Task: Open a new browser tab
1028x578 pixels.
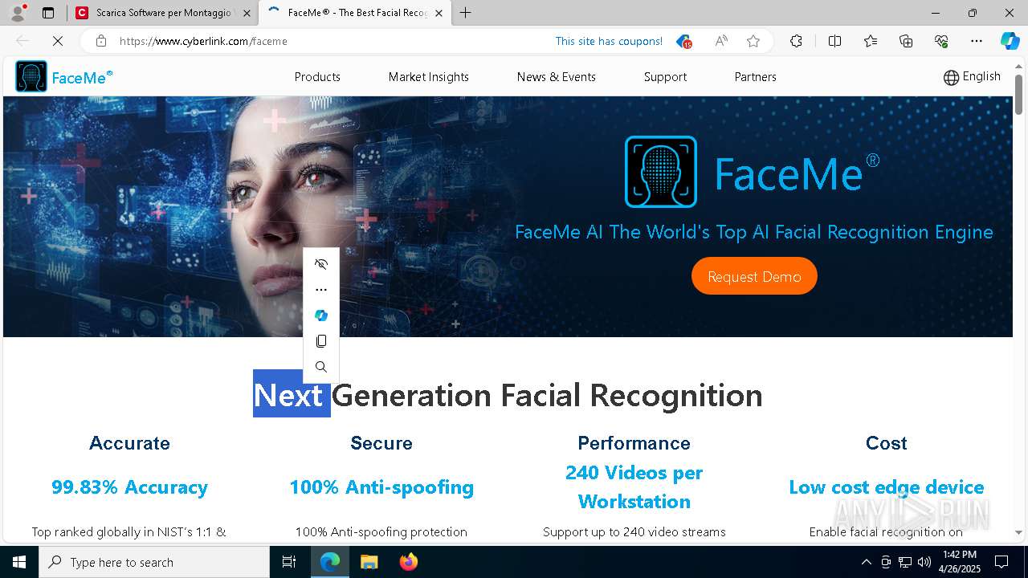Action: (466, 13)
